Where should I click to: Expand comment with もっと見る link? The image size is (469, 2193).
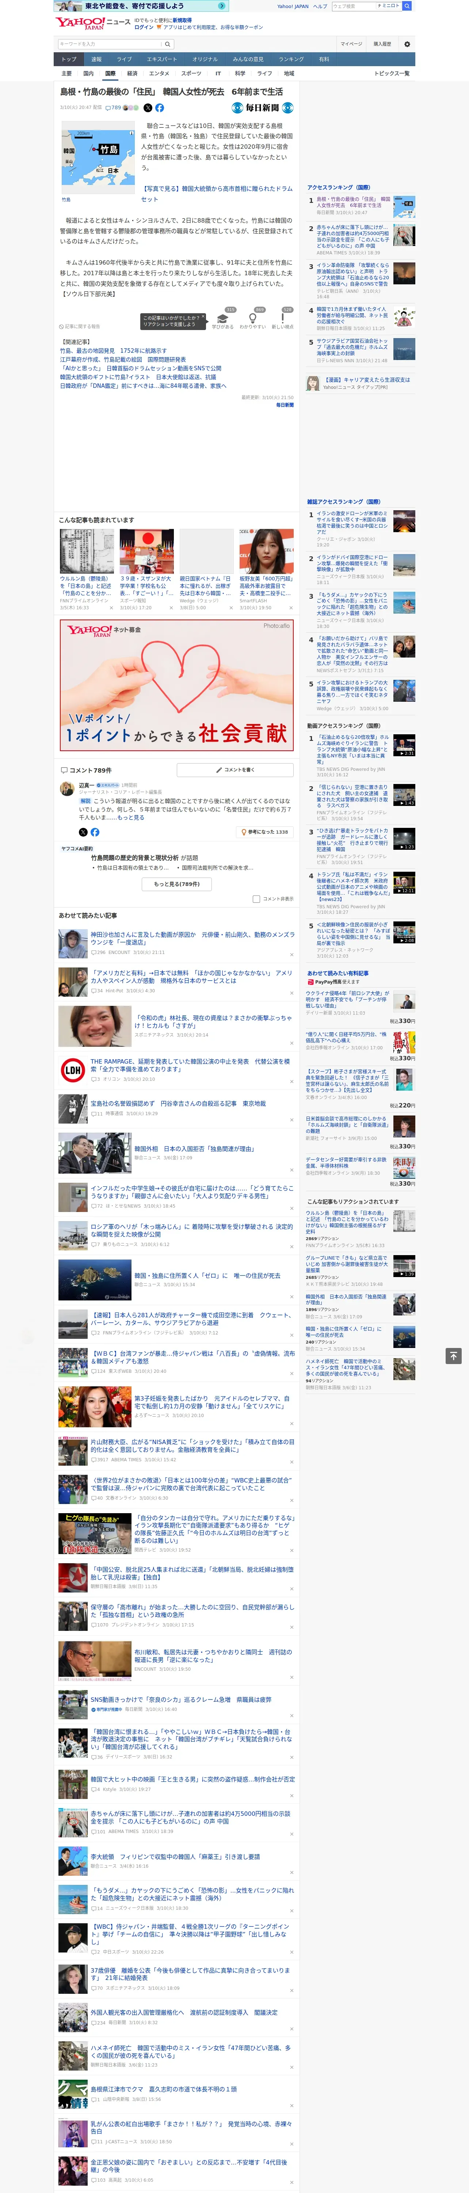[x=131, y=817]
